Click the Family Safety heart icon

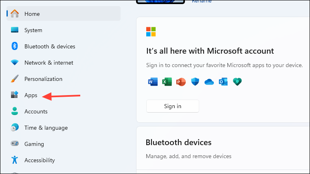(x=237, y=82)
